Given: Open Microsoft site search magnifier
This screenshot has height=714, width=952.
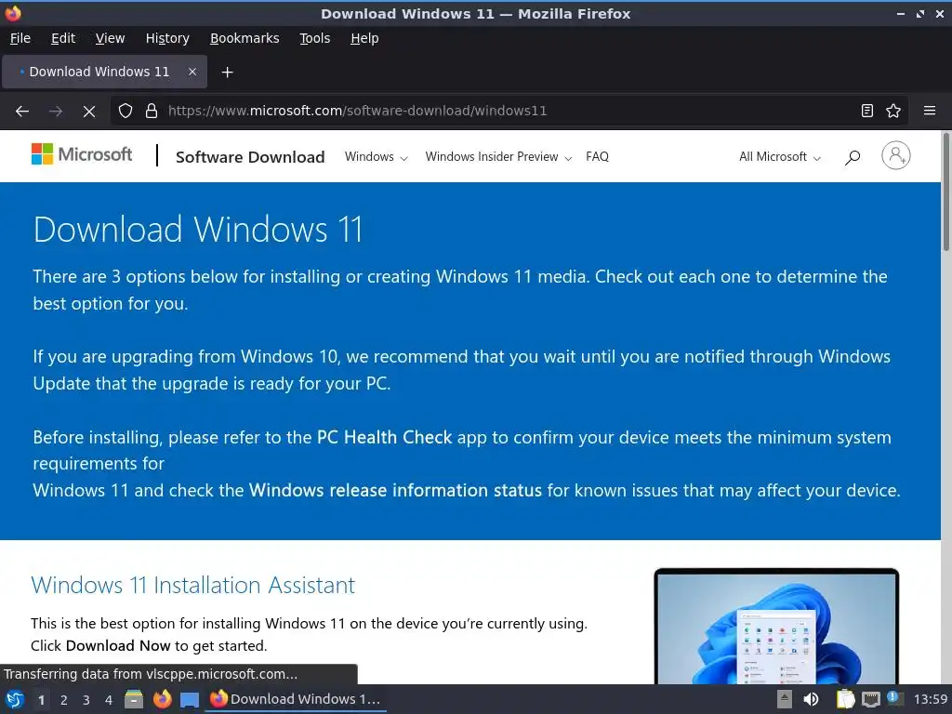Looking at the screenshot, I should (853, 157).
